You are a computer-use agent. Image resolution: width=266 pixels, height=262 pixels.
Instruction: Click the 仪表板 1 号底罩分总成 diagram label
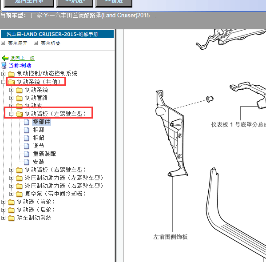238,125
